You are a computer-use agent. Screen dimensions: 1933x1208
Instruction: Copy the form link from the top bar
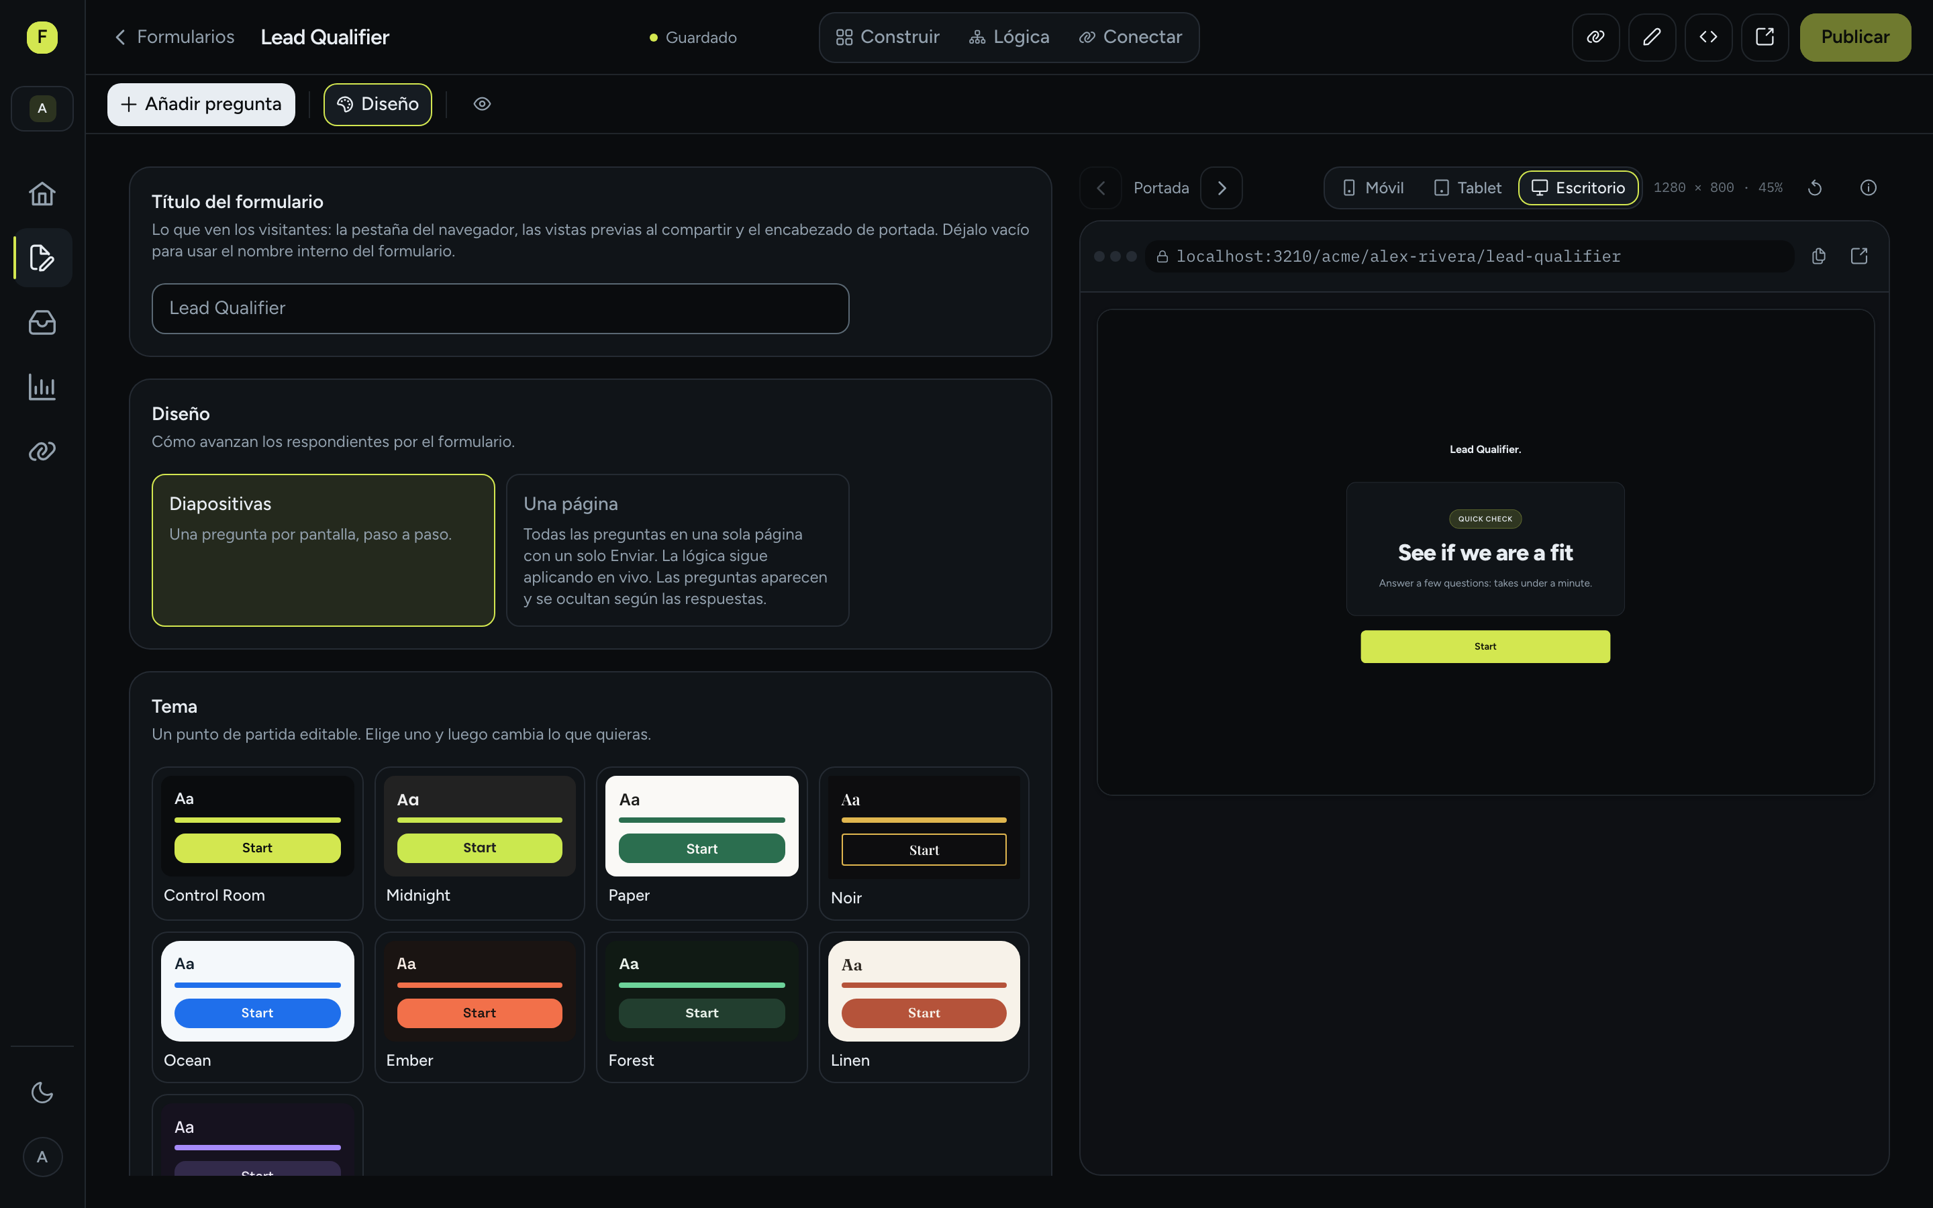pyautogui.click(x=1595, y=37)
